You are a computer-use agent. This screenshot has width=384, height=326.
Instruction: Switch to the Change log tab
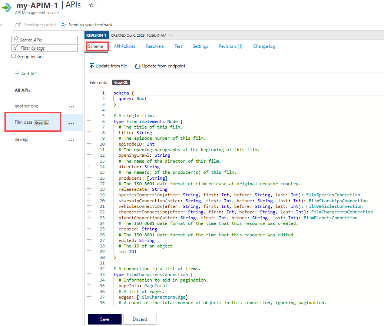tap(264, 46)
